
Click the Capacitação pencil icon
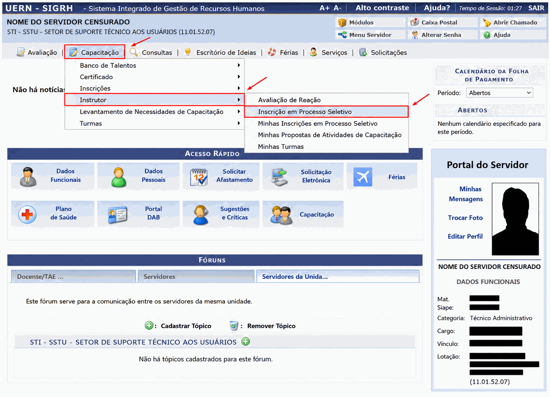(x=74, y=53)
